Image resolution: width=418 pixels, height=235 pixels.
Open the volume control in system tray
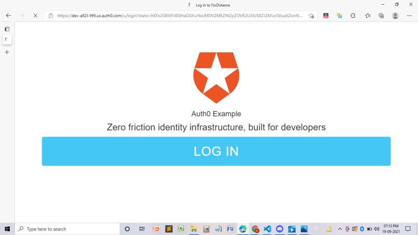click(377, 229)
